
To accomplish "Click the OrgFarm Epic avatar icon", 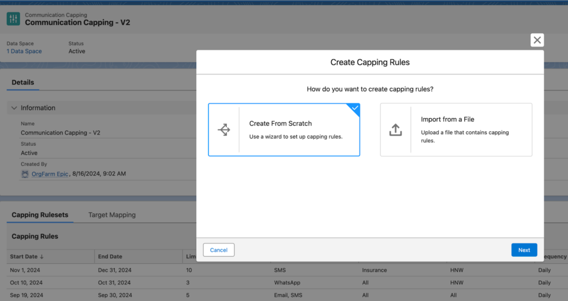I will [25, 174].
